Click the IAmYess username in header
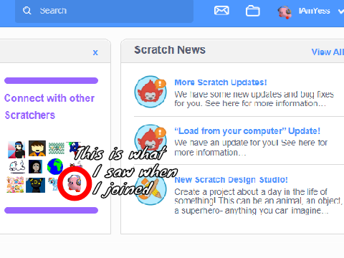The height and width of the screenshot is (258, 344). tap(314, 11)
